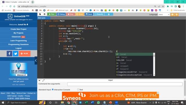Open File Explorer from taskbar

pos(62,102)
